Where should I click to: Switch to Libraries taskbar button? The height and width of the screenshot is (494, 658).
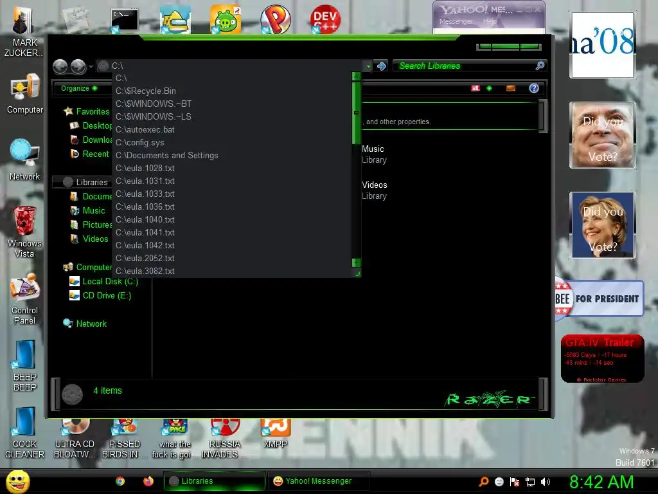coord(215,481)
